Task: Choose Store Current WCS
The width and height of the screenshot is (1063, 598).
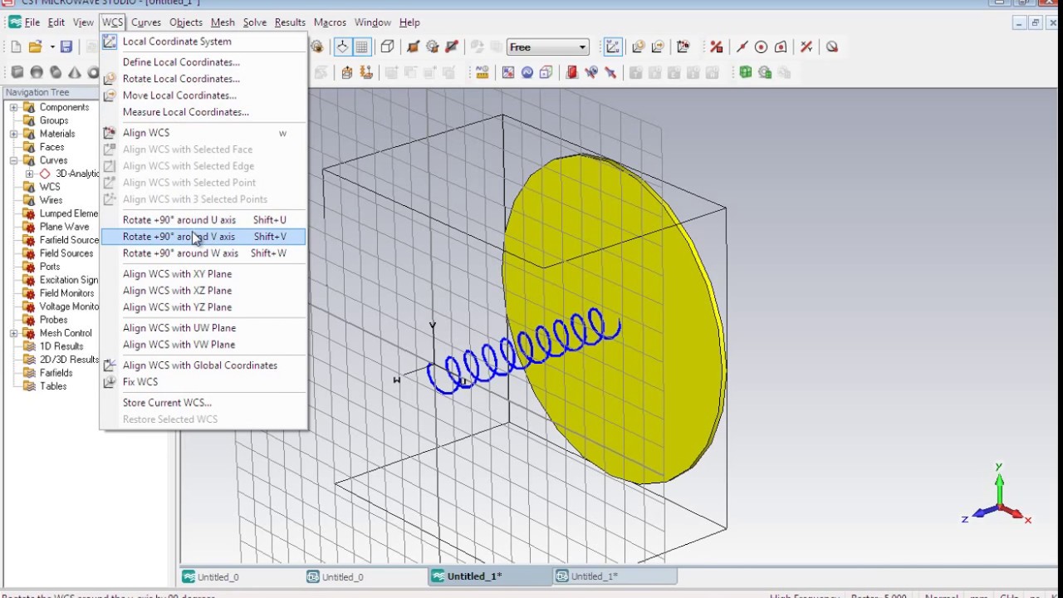Action: [x=203, y=403]
